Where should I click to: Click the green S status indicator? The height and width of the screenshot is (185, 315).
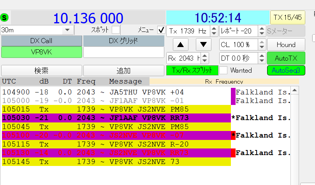tap(4, 17)
